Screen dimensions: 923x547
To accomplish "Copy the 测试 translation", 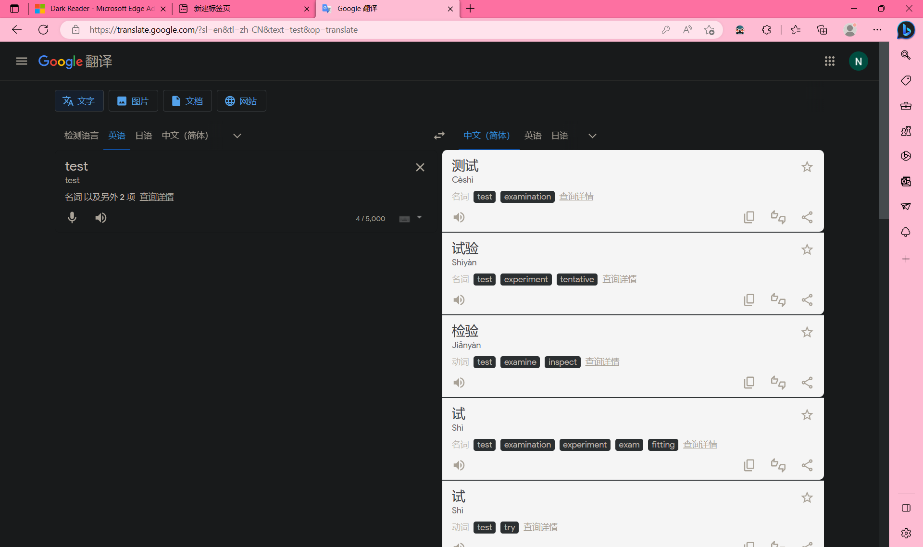I will (749, 217).
